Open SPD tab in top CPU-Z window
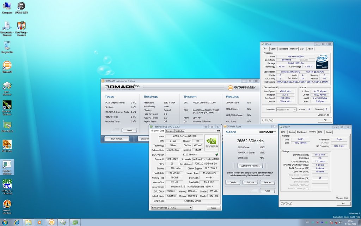This screenshot has height=226, width=361. click(302, 49)
